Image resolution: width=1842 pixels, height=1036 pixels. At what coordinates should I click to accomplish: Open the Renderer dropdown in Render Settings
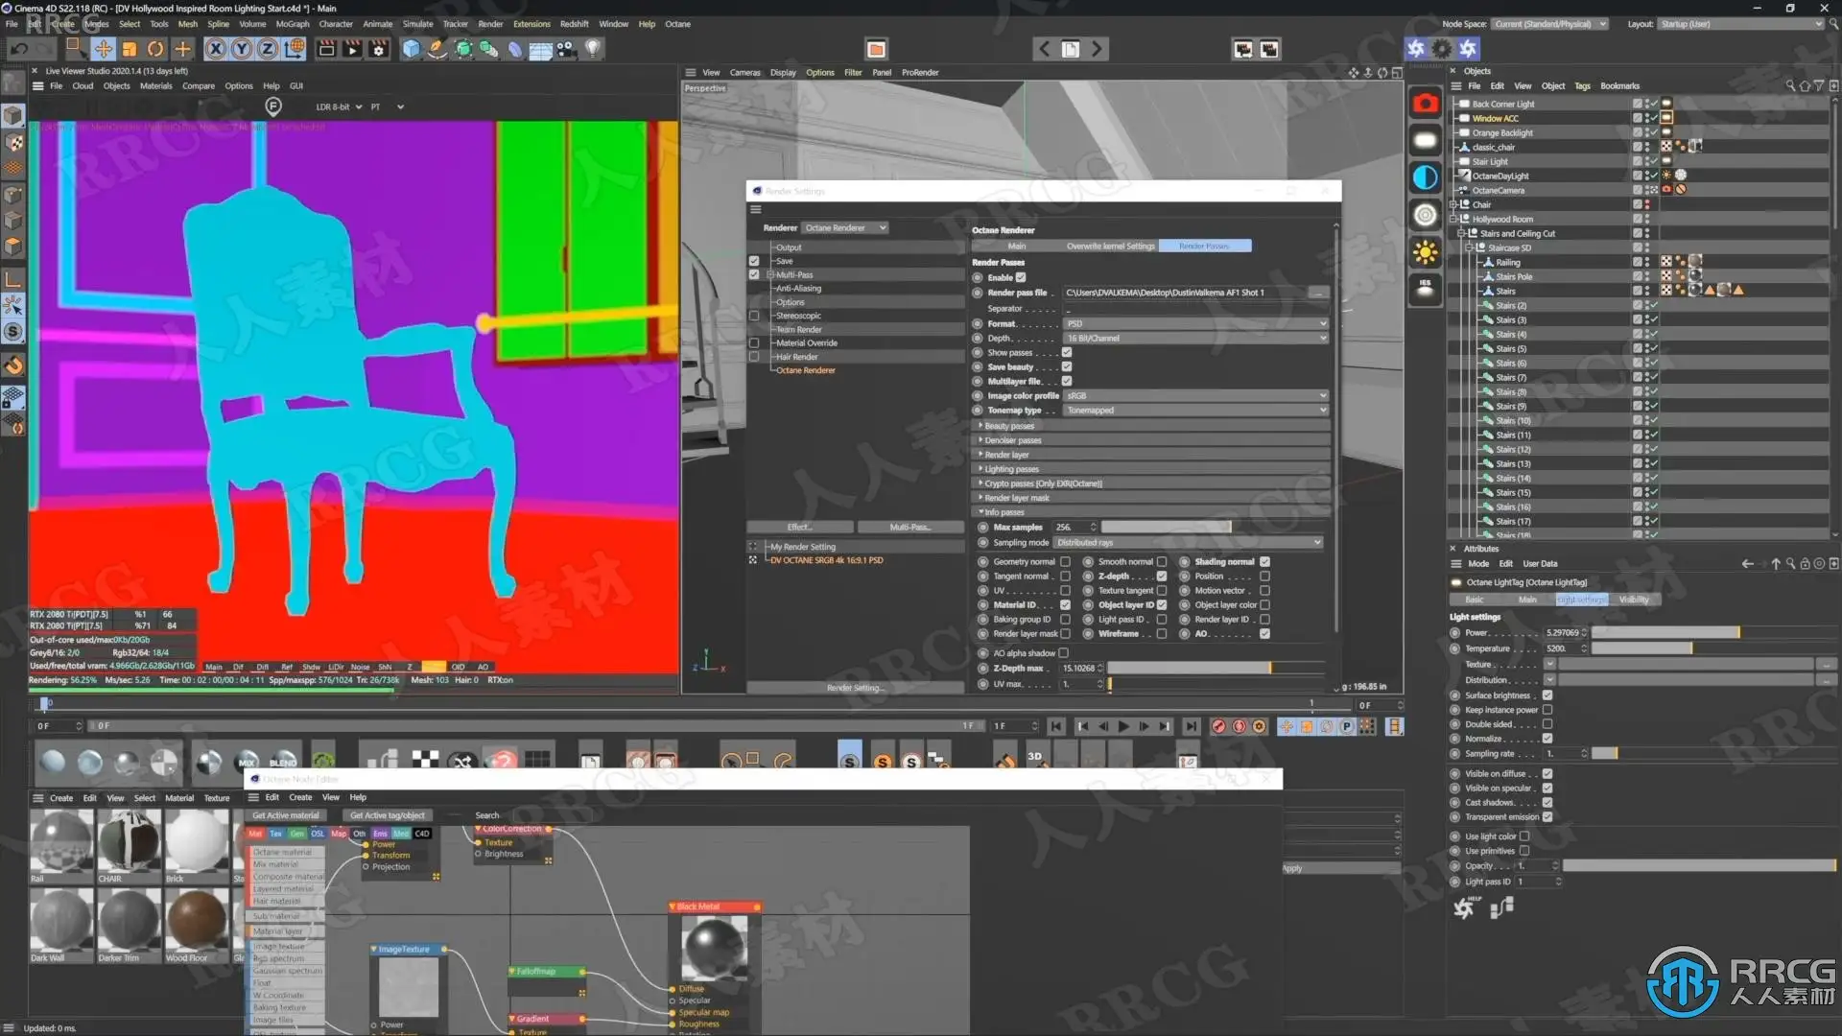[x=845, y=228]
